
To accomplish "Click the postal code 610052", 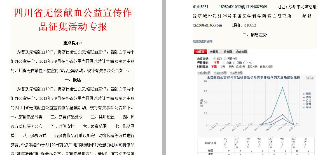I will click(250, 25).
